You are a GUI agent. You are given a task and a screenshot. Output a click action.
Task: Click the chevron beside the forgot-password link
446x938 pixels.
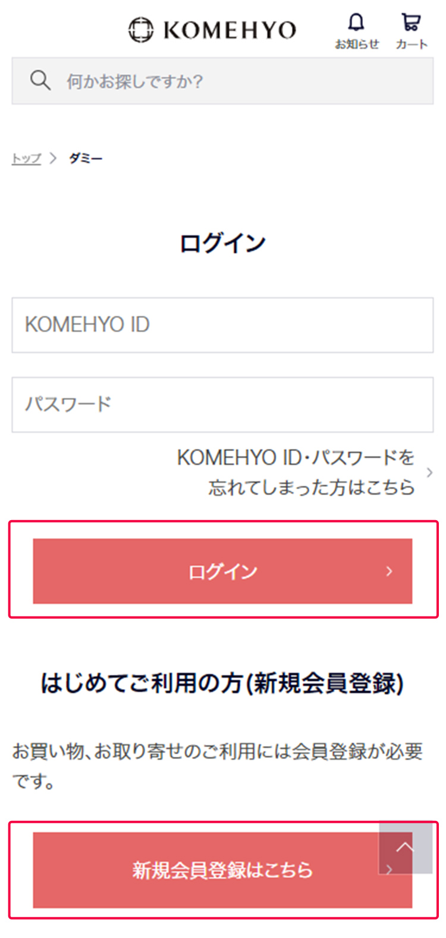click(429, 472)
